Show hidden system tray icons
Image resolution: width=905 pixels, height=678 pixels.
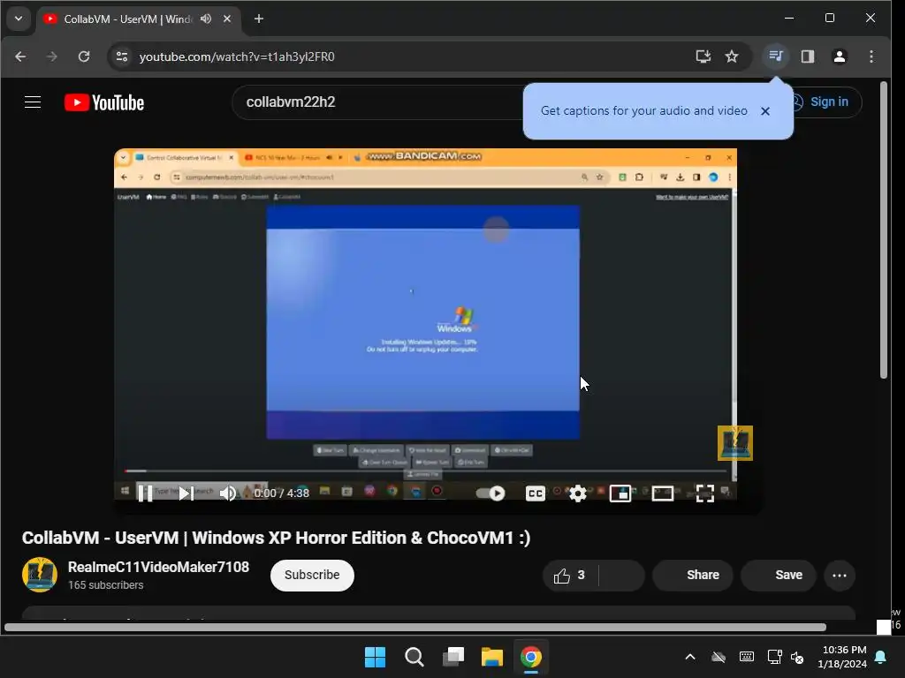689,657
